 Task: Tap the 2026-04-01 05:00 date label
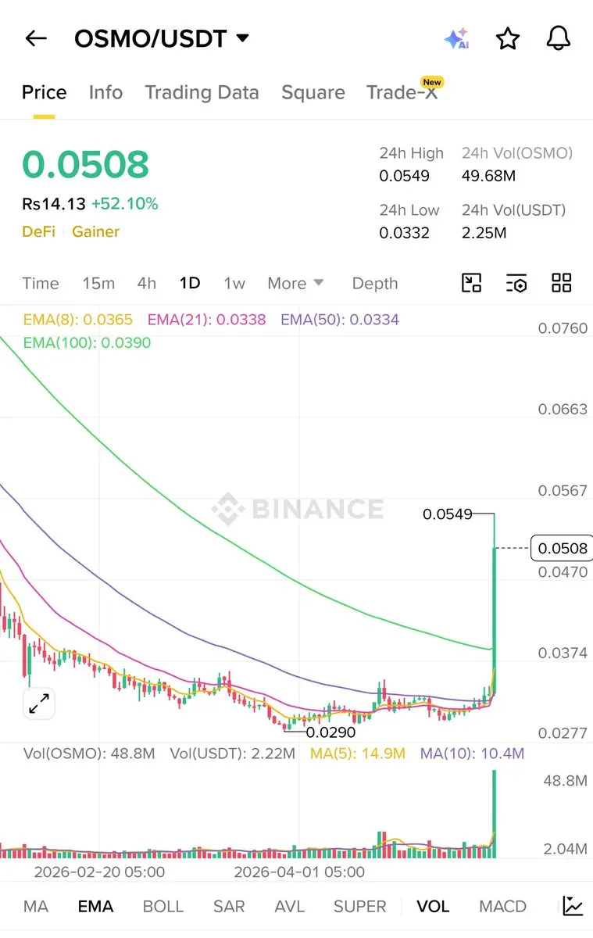pyautogui.click(x=299, y=871)
